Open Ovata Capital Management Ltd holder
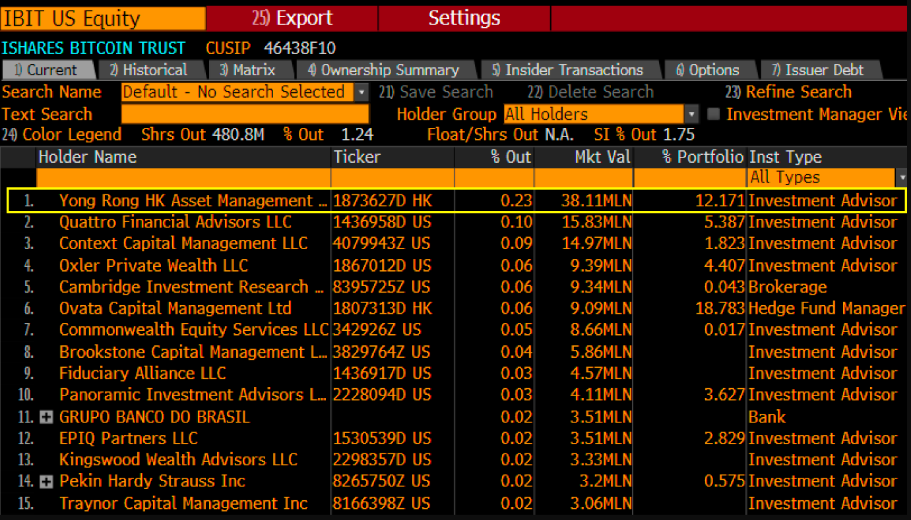Viewport: 911px width, 520px height. [175, 308]
